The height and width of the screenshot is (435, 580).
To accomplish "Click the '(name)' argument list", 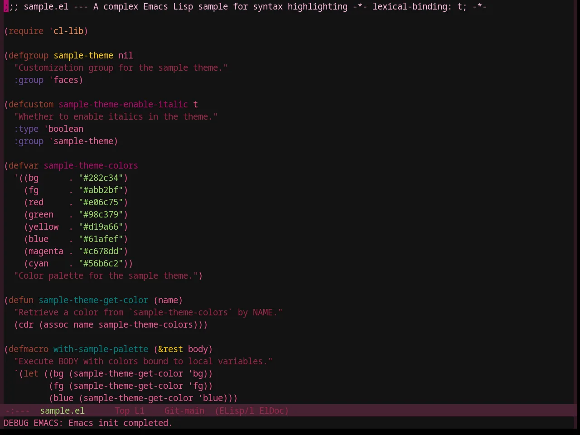I will coord(168,300).
